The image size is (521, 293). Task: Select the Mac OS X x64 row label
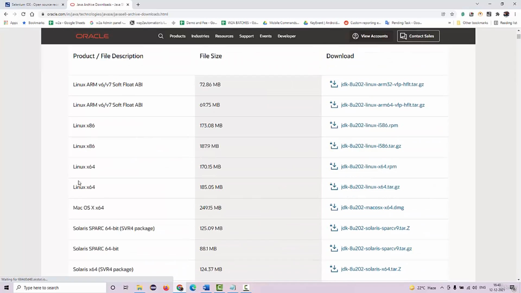[x=88, y=208]
